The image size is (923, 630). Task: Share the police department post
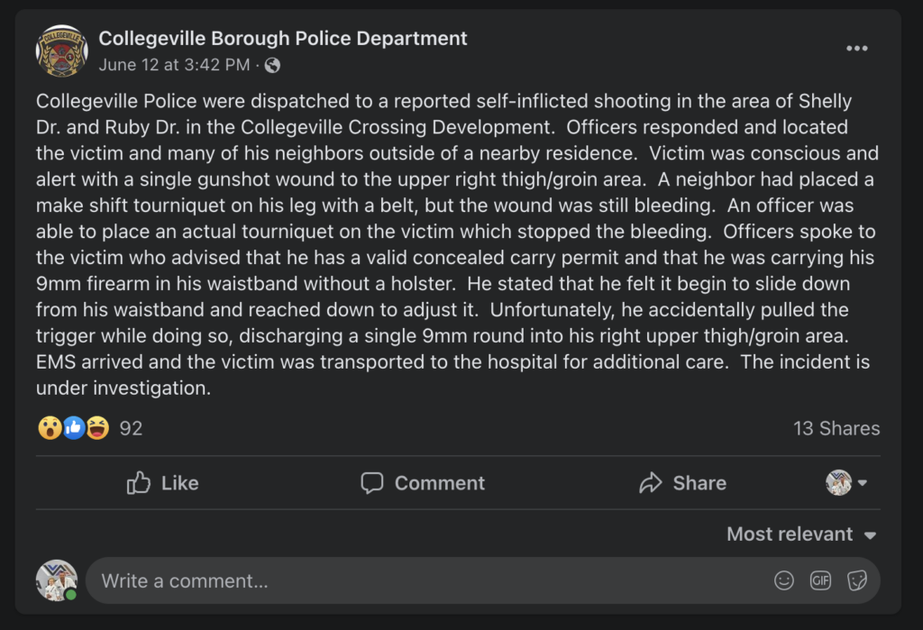click(x=682, y=483)
